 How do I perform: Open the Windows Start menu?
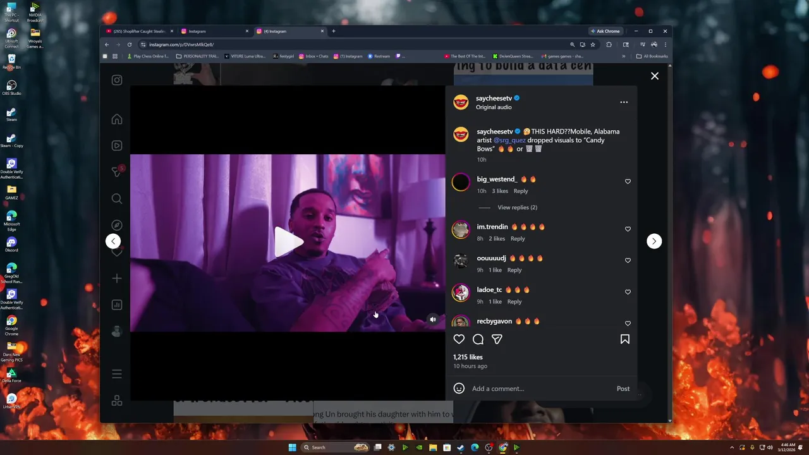[292, 447]
